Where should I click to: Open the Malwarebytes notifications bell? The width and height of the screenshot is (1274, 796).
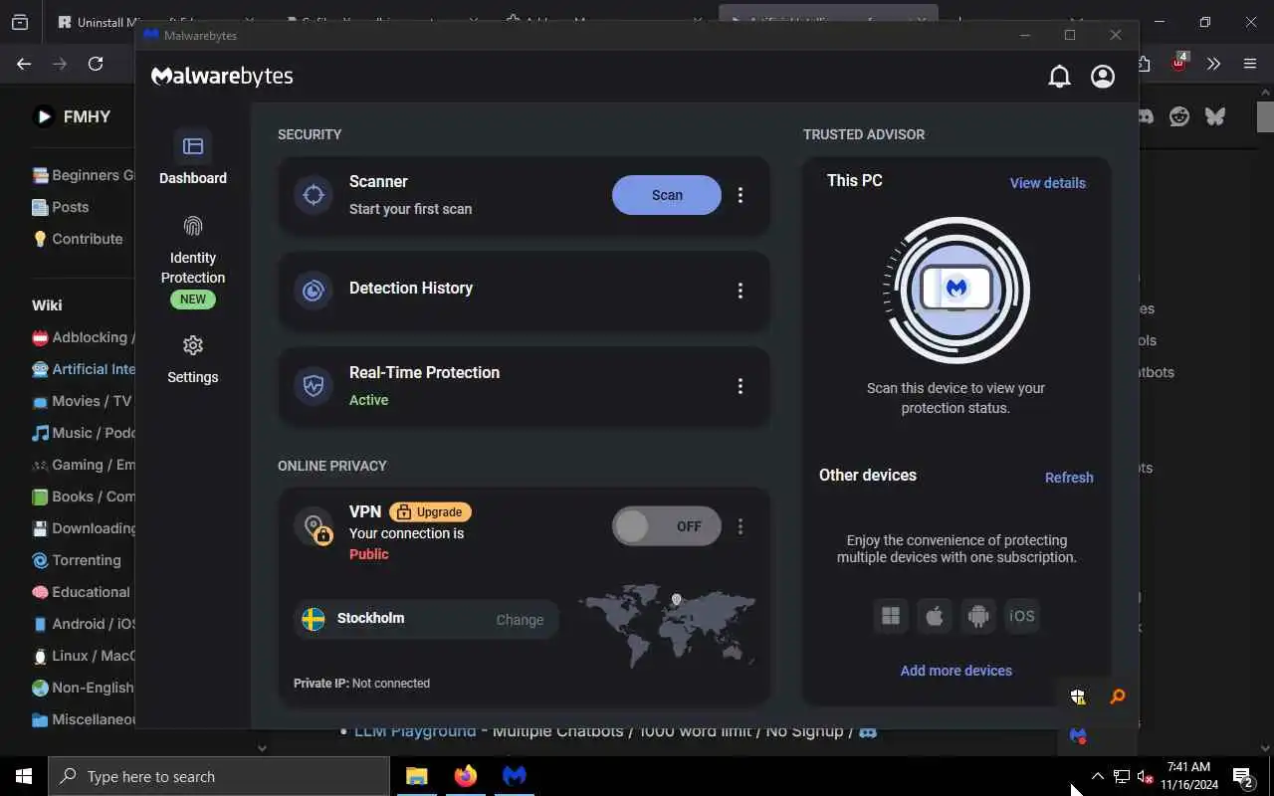[1059, 77]
